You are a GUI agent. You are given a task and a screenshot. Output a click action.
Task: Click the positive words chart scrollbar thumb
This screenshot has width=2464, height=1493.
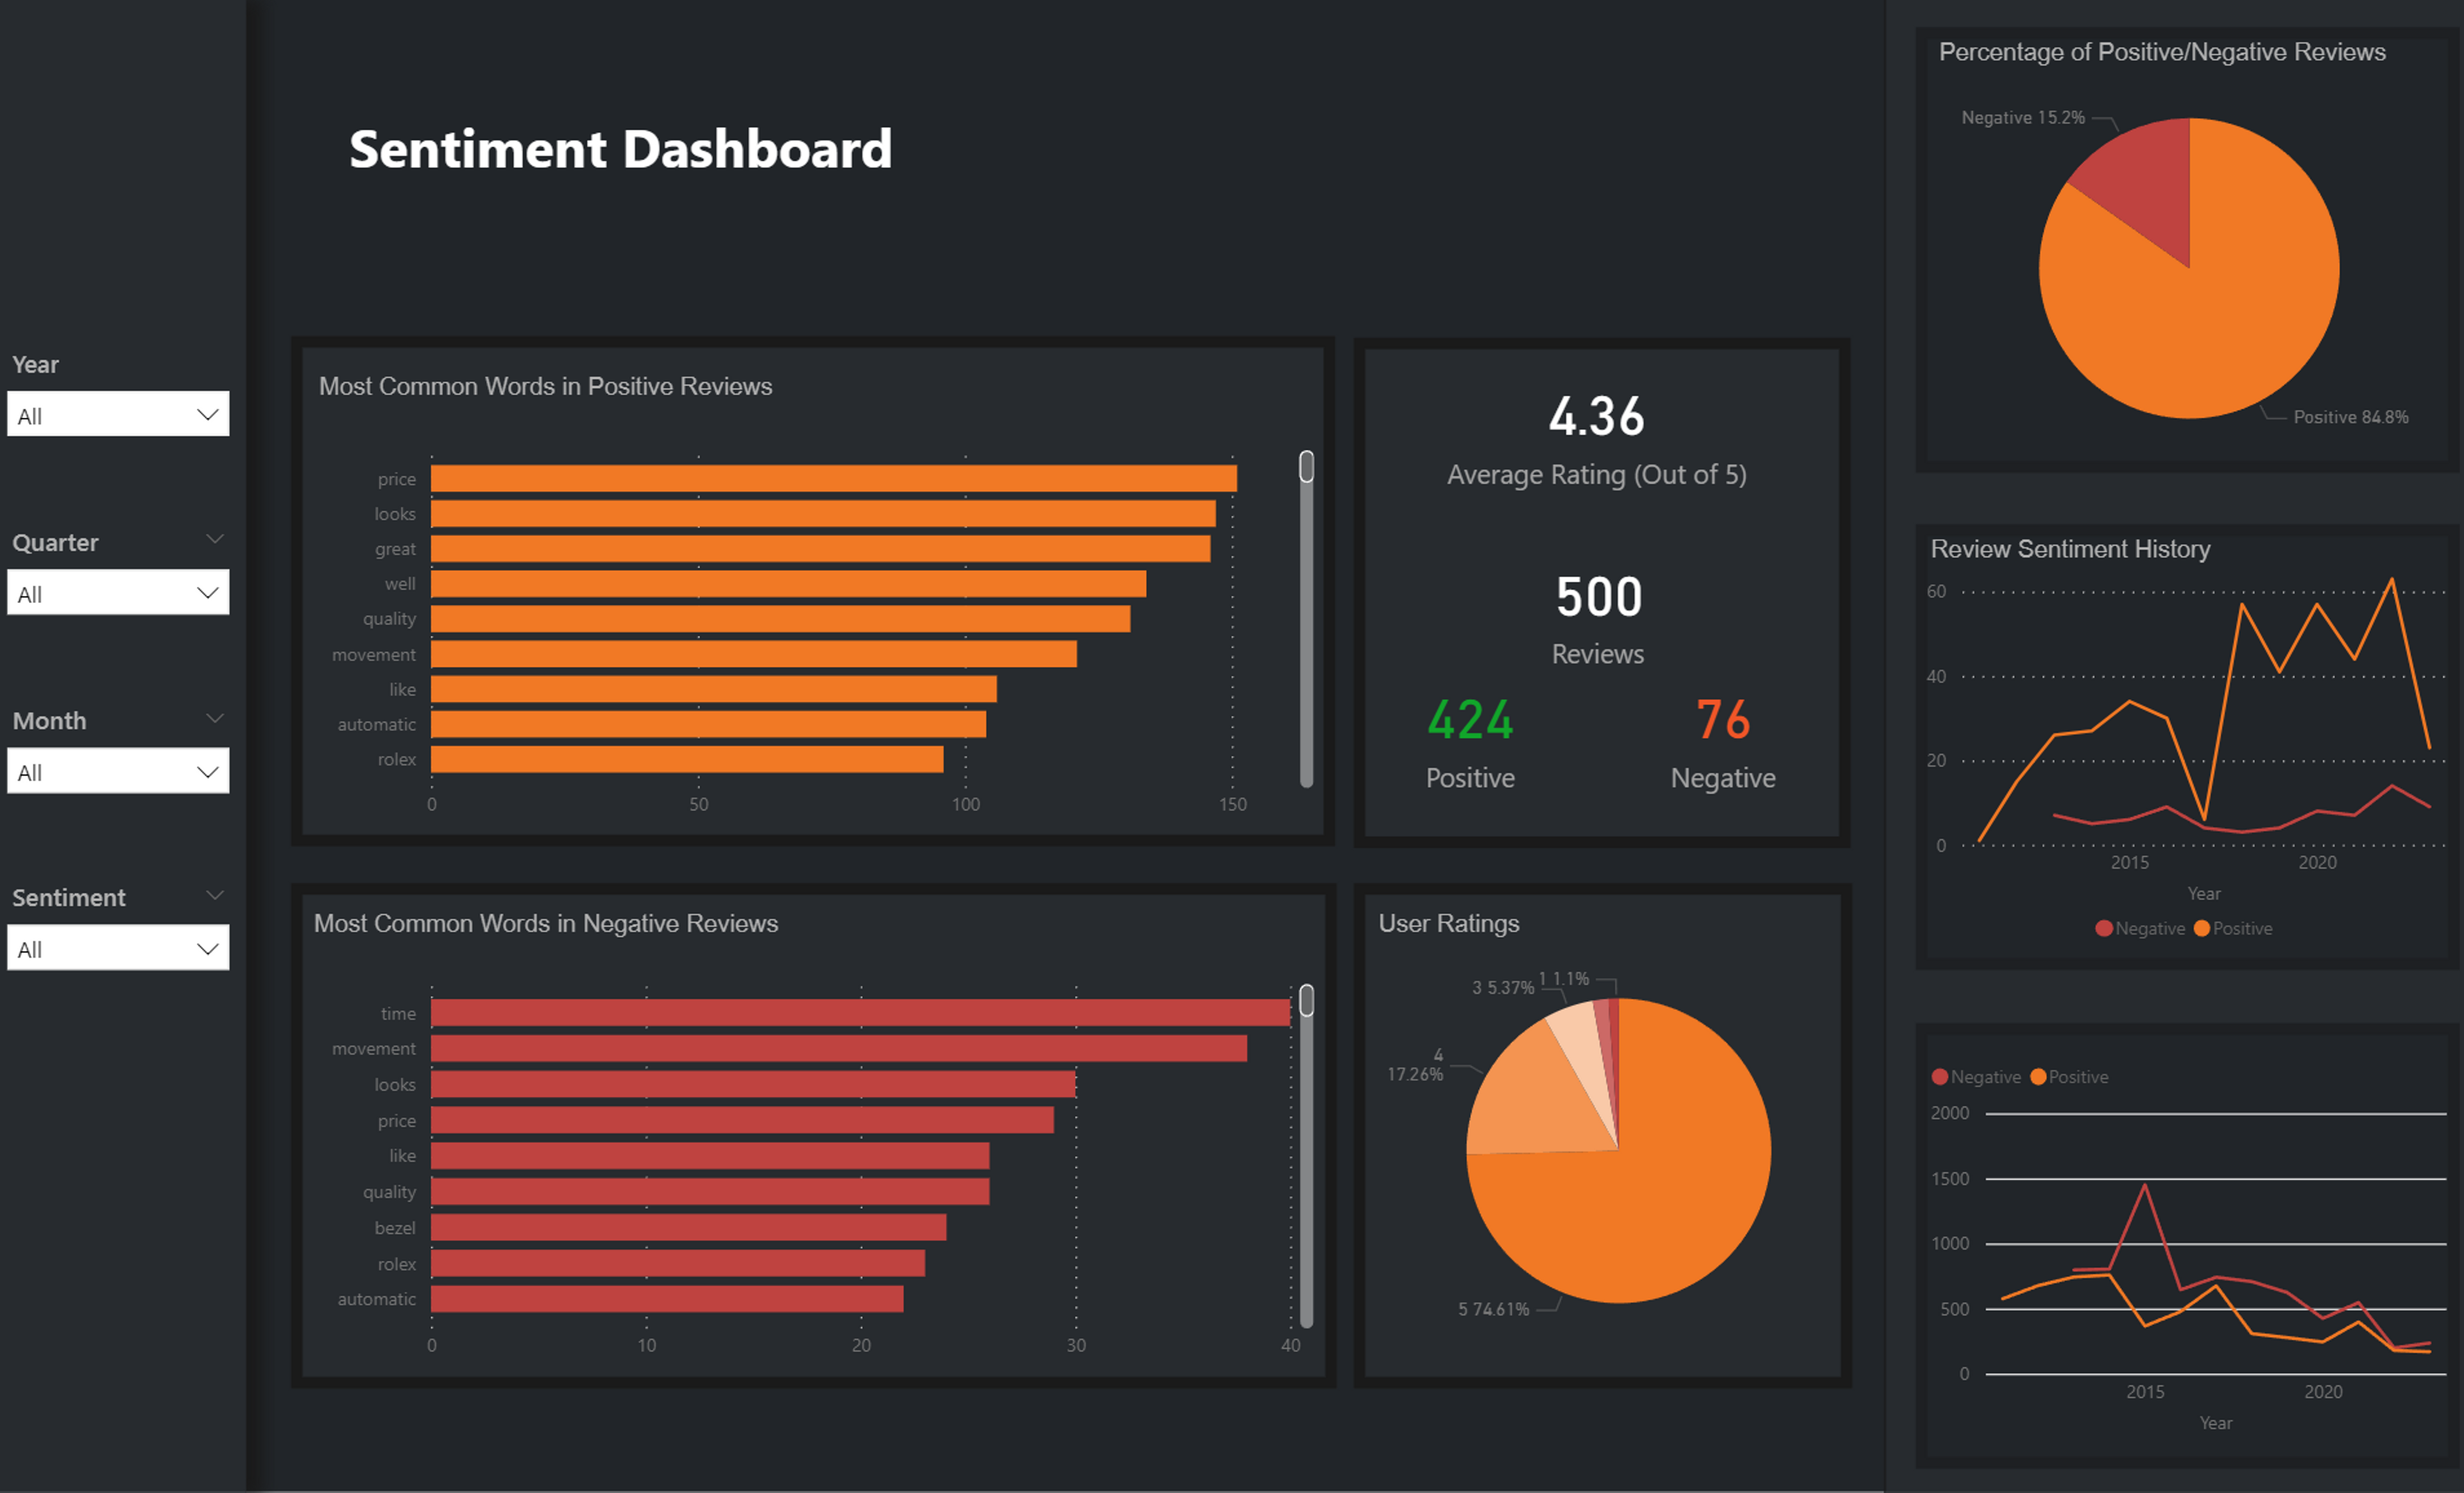1306,467
